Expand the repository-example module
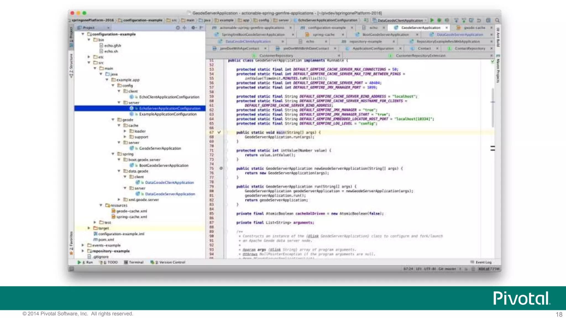This screenshot has height=318, width=566. point(83,251)
